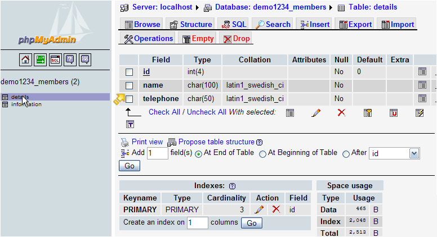This screenshot has height=237, width=437.
Task: Click the With selected pencil Change icon
Action: pyautogui.click(x=316, y=113)
